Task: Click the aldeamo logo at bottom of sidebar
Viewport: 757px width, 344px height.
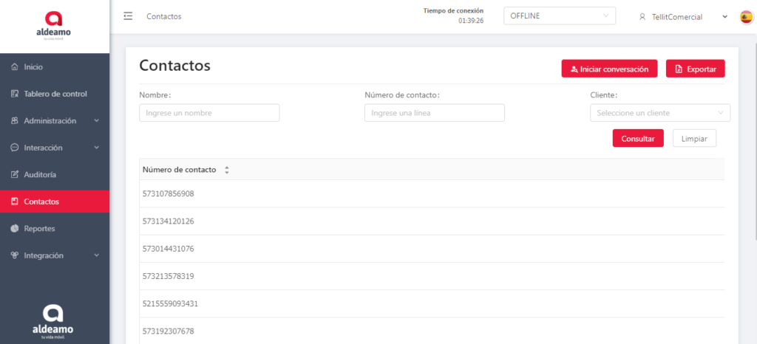Action: (53, 321)
